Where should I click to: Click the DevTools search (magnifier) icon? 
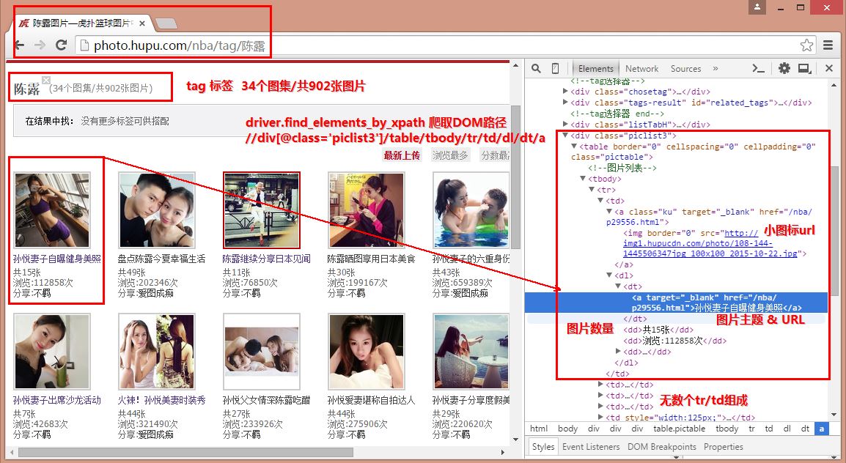[x=536, y=68]
